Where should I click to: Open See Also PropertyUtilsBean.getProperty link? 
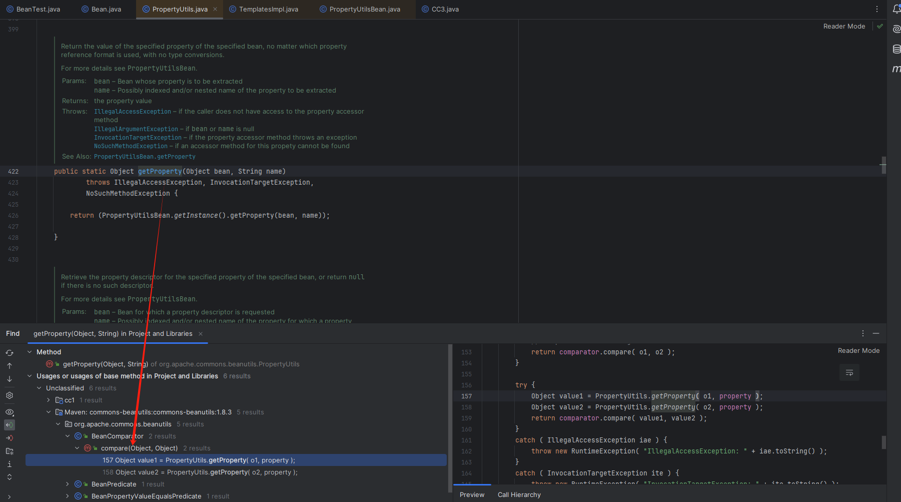(145, 157)
